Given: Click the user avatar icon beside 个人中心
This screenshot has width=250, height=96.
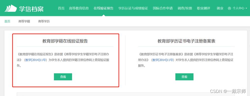Looking at the screenshot, I should 230,8.
